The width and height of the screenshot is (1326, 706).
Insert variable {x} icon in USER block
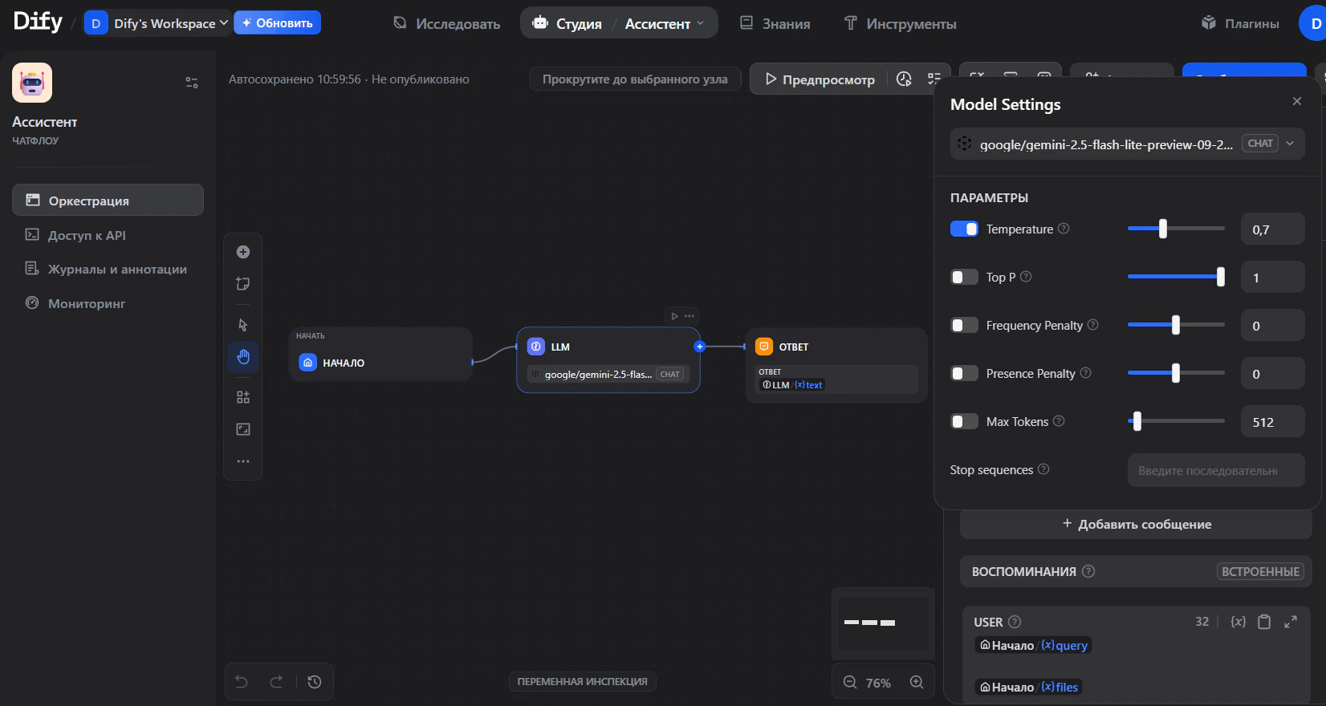tap(1239, 622)
